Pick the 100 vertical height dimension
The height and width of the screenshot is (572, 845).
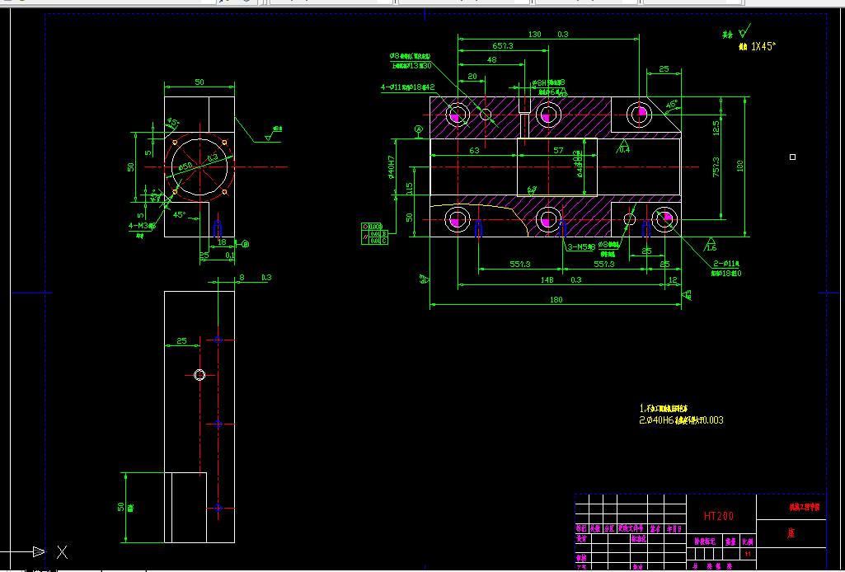[x=740, y=166]
